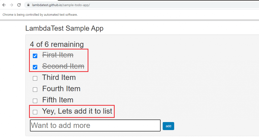Check the Third Item checkbox
This screenshot has height=138, width=259.
[35, 78]
